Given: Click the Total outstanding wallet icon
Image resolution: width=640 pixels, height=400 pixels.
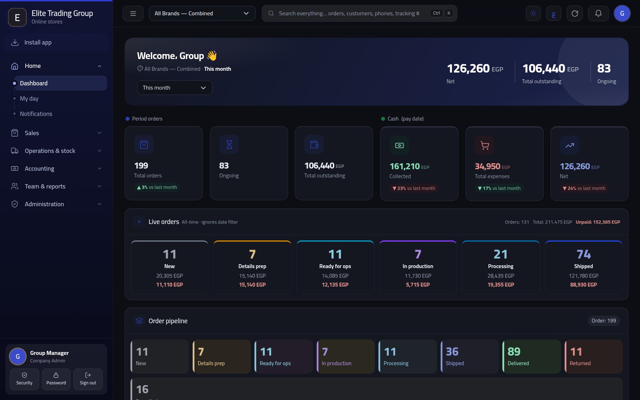Looking at the screenshot, I should point(314,144).
